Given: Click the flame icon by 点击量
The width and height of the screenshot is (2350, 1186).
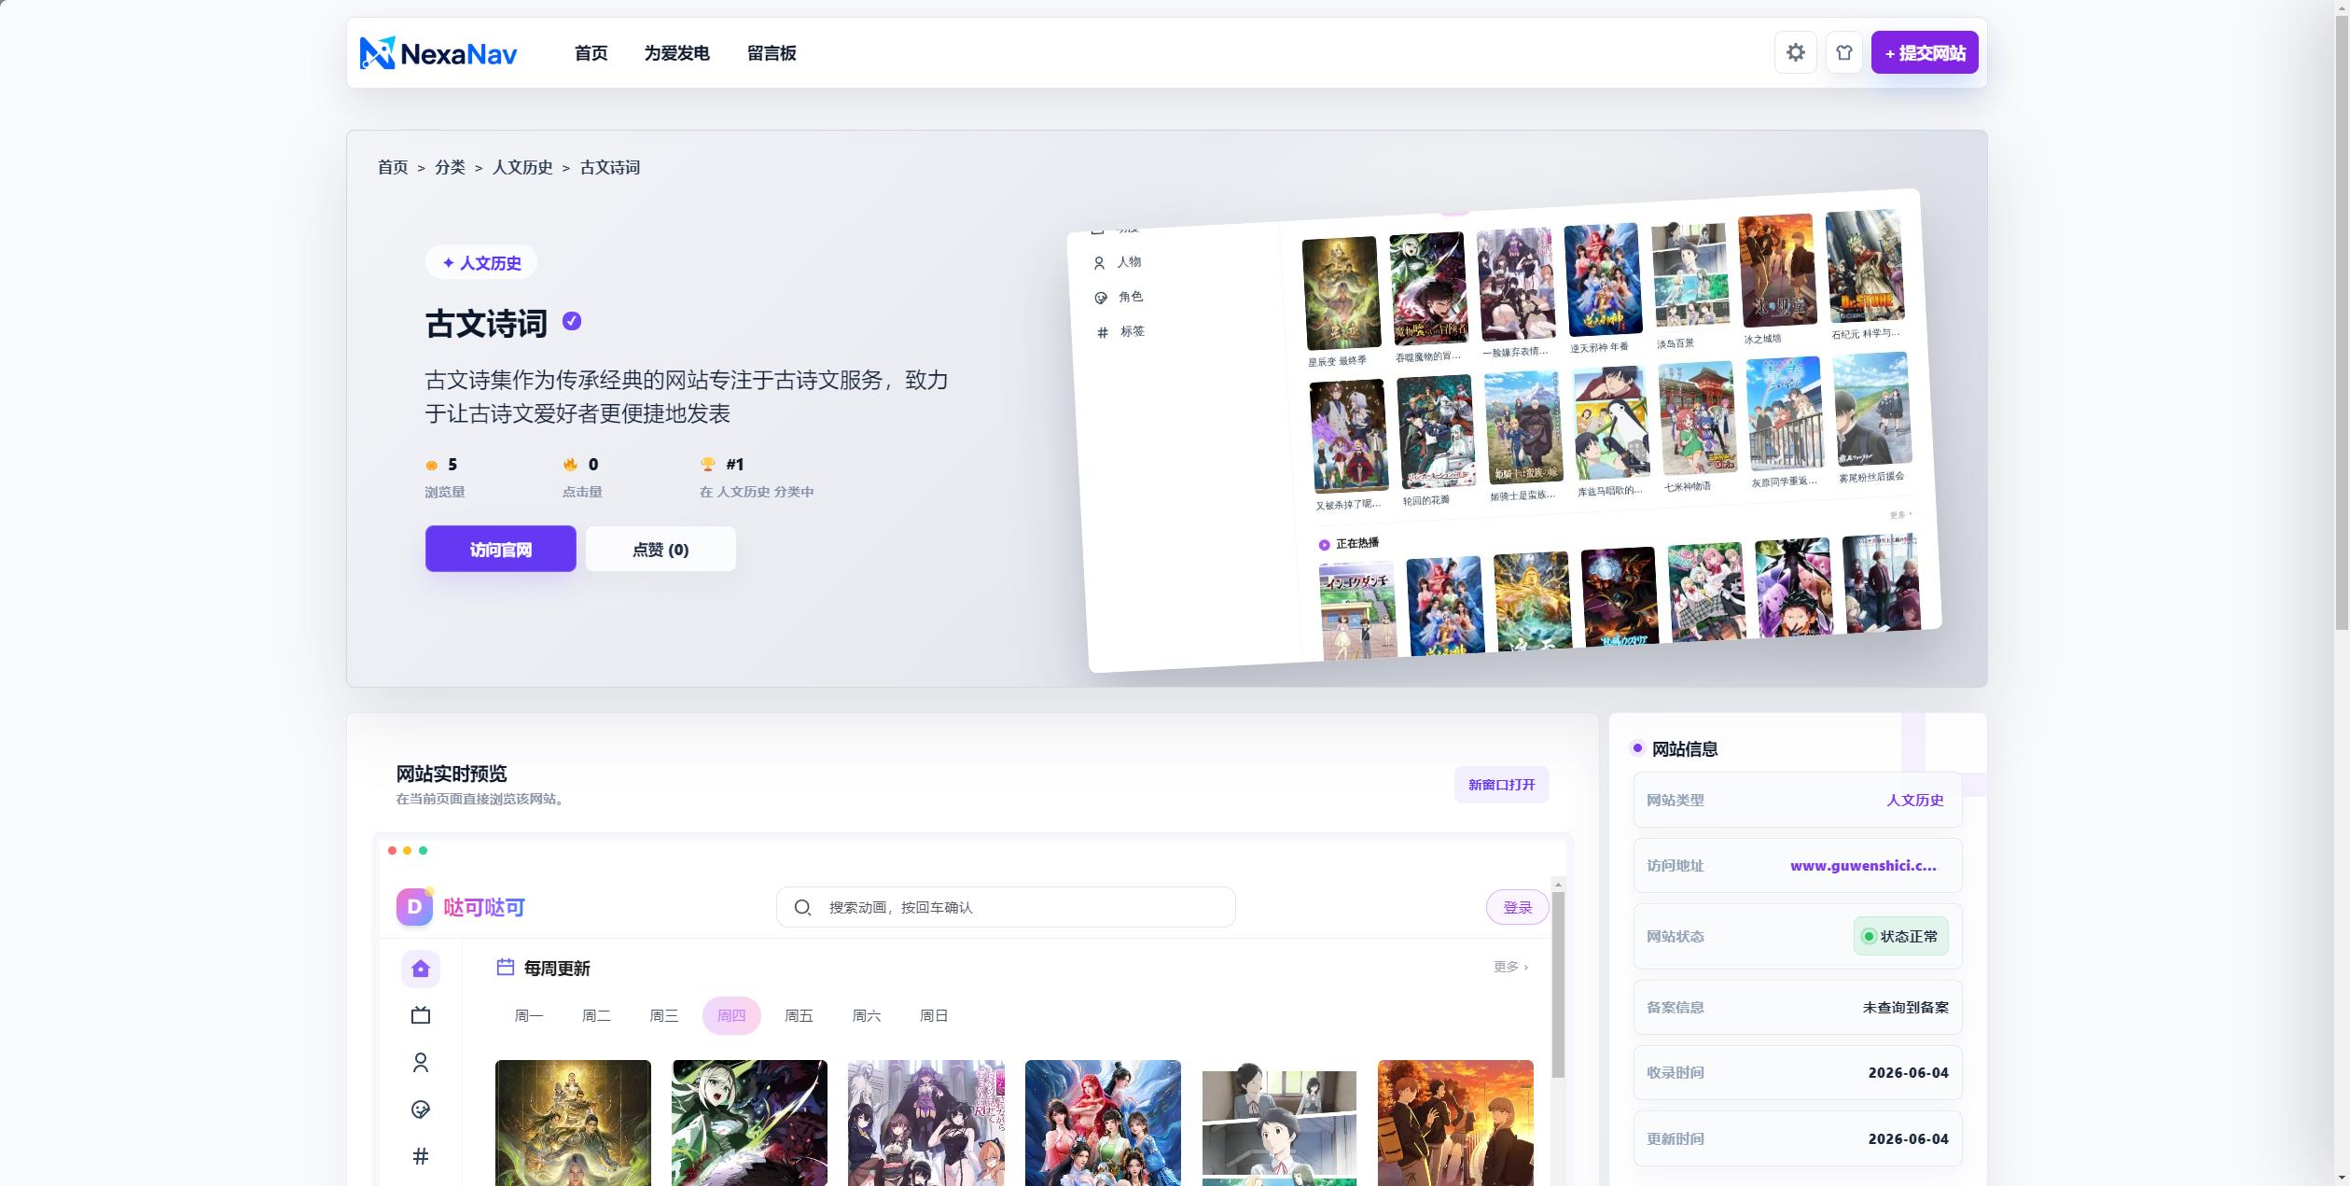Looking at the screenshot, I should 570,465.
